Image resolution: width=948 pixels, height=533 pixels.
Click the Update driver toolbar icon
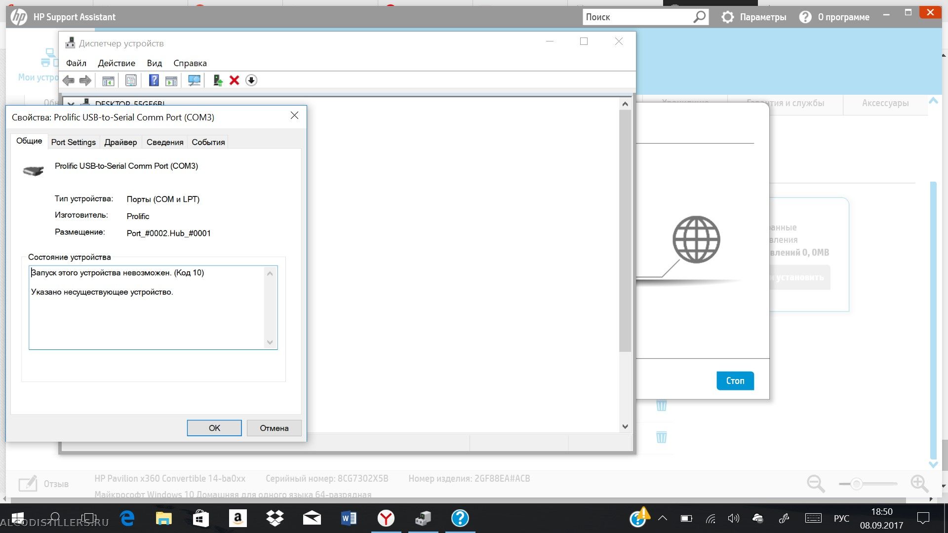pyautogui.click(x=218, y=80)
